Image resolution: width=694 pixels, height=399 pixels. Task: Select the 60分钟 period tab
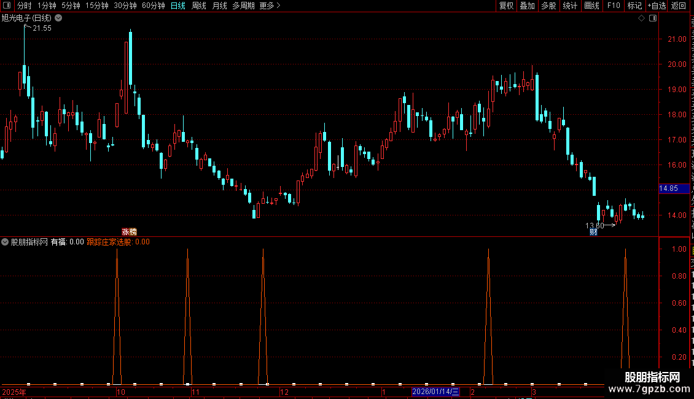point(154,6)
